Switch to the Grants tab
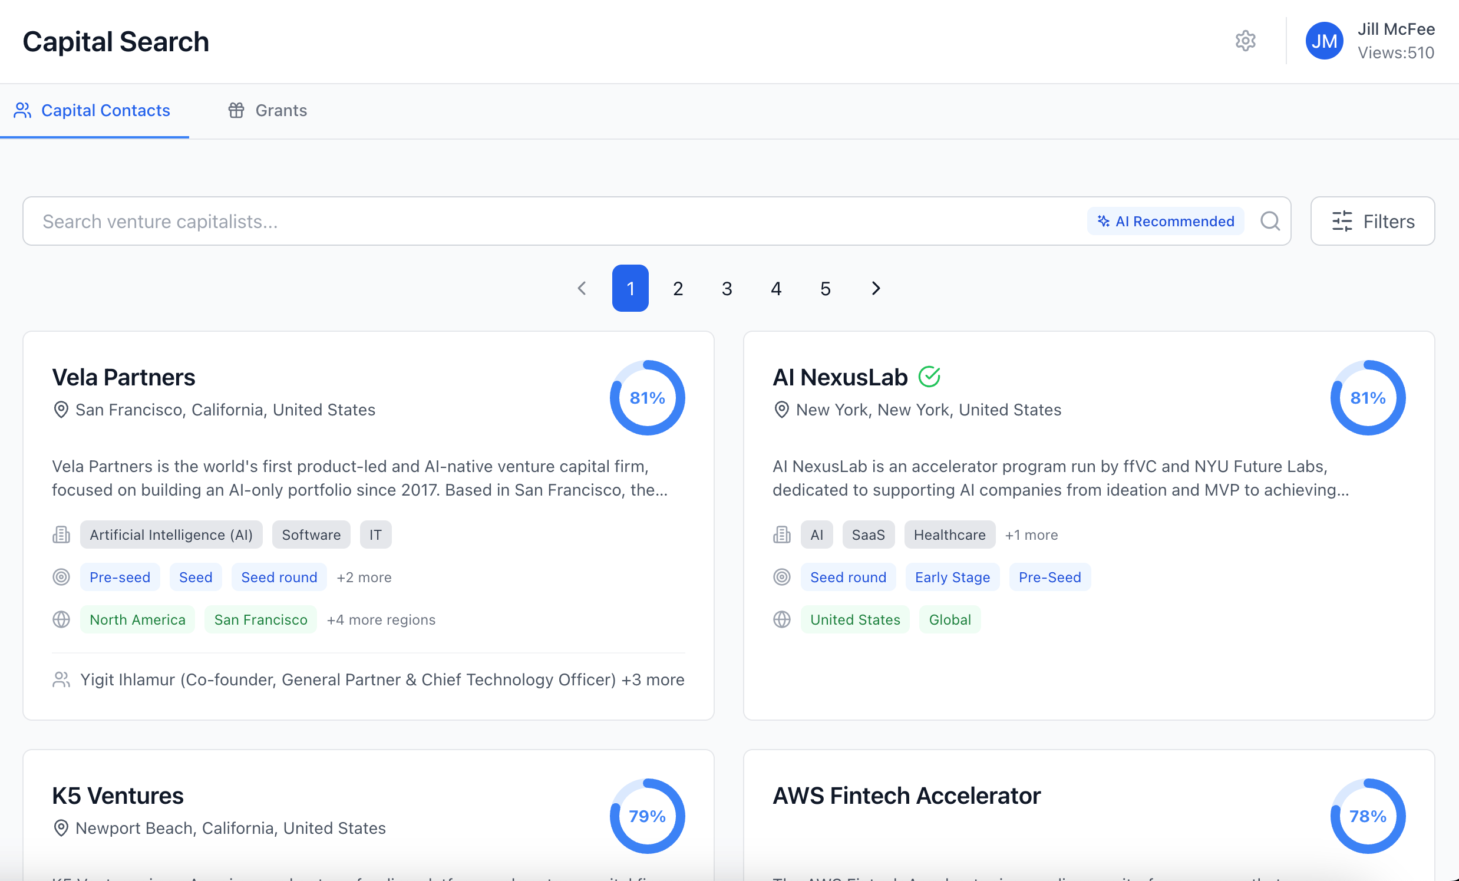1459x881 pixels. pos(268,110)
